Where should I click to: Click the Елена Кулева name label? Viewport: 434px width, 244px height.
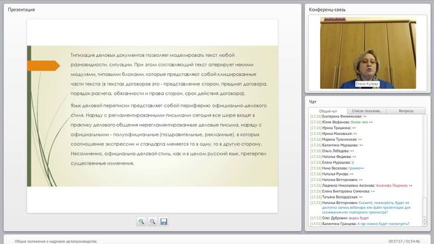coord(367,83)
